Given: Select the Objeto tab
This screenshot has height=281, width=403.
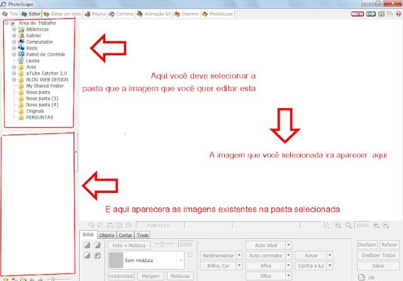Looking at the screenshot, I should (x=106, y=235).
